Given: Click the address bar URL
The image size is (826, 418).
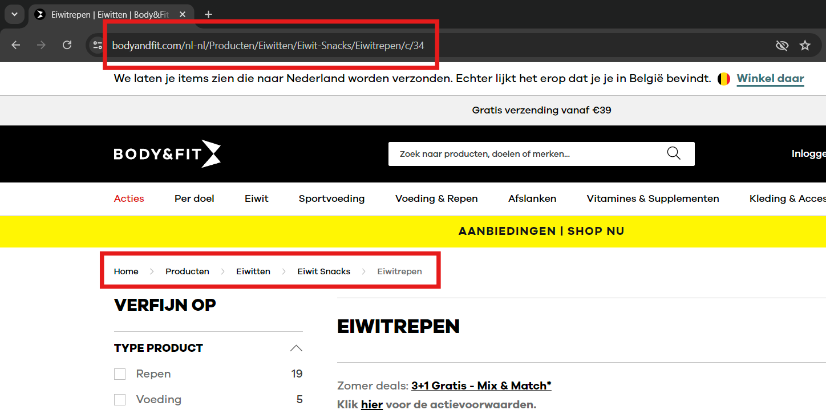Looking at the screenshot, I should 268,45.
